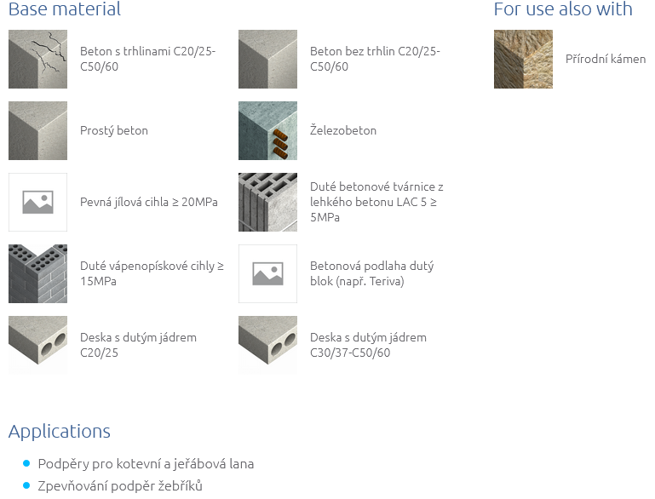Click the non-cracked concrete image
Image resolution: width=655 pixels, height=499 pixels.
[267, 60]
